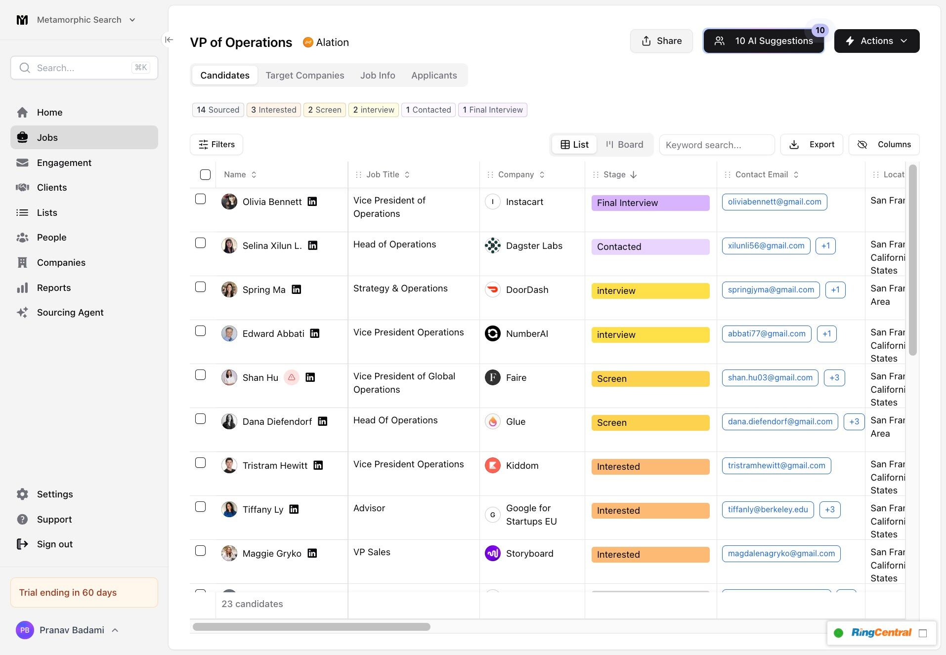946x655 pixels.
Task: Click the Share button
Action: [x=661, y=41]
